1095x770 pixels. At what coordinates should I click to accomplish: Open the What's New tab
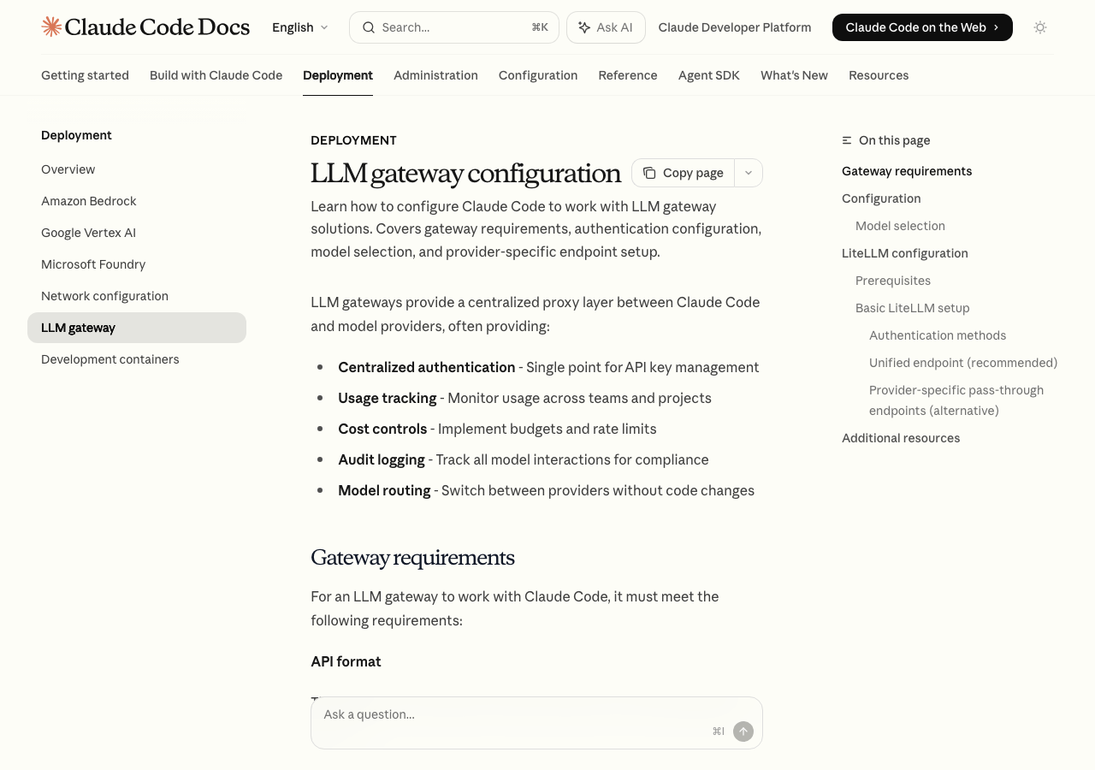point(794,75)
